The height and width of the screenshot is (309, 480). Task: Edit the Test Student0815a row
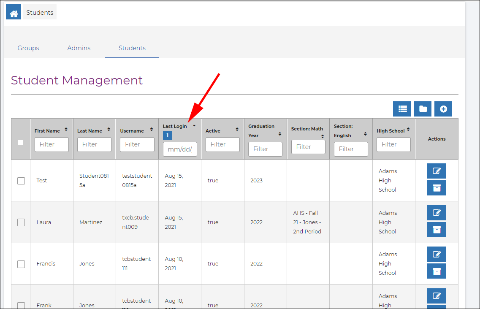tap(437, 171)
